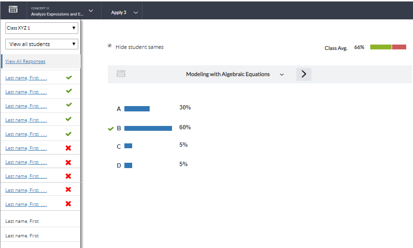Click the View All Responses link
The image size is (413, 248).
pyautogui.click(x=25, y=62)
